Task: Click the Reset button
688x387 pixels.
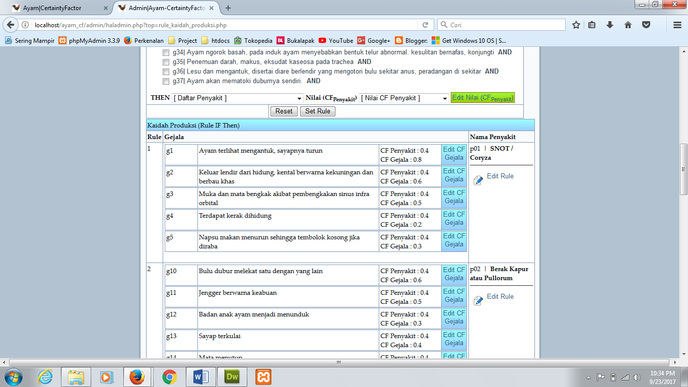Action: (284, 111)
